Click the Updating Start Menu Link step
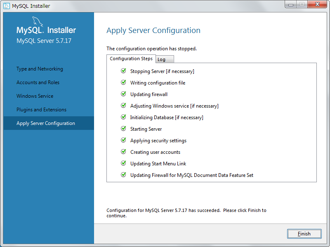 [158, 164]
